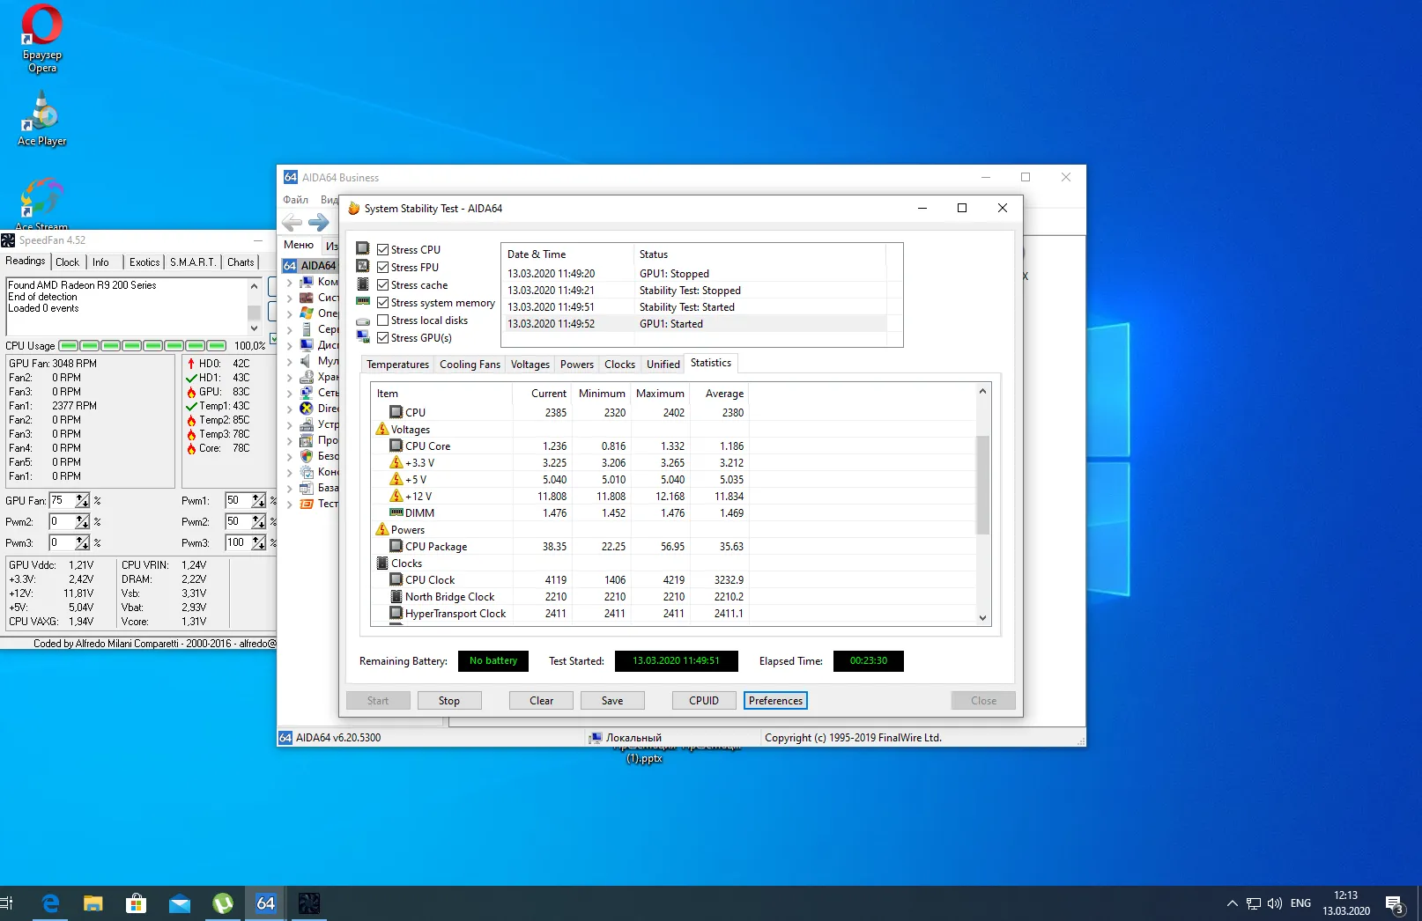Screen dimensions: 1422x921
Task: Click the Save button
Action: tap(612, 701)
